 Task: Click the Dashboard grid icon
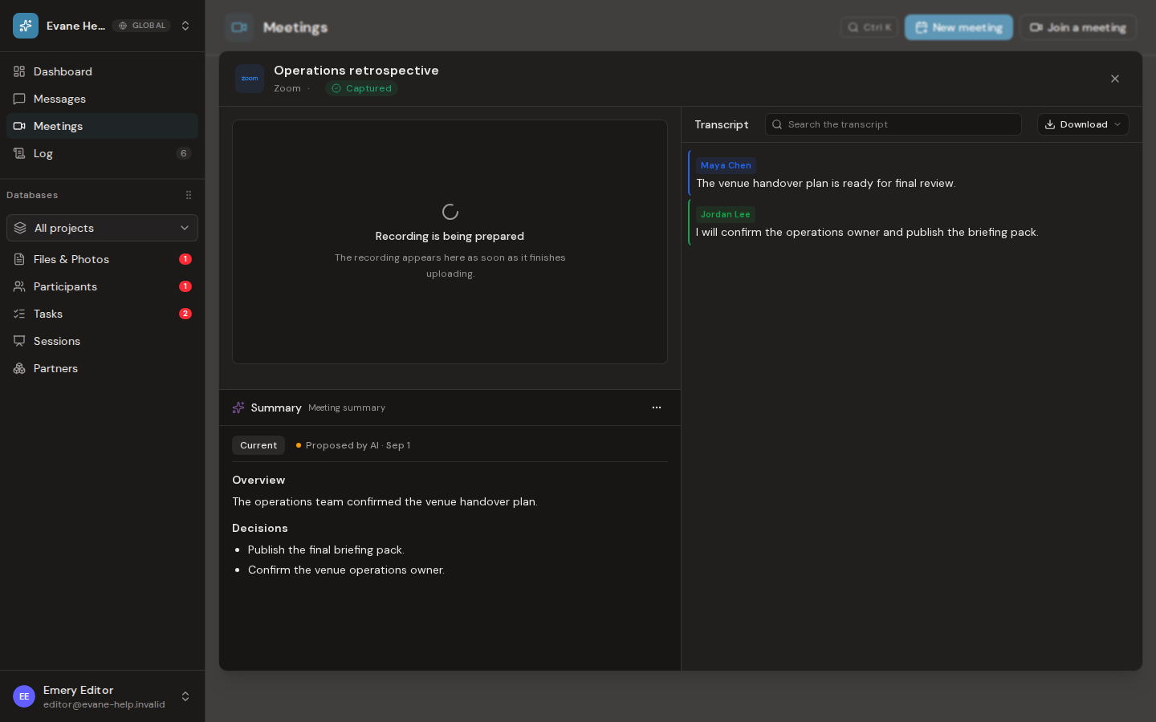point(19,71)
